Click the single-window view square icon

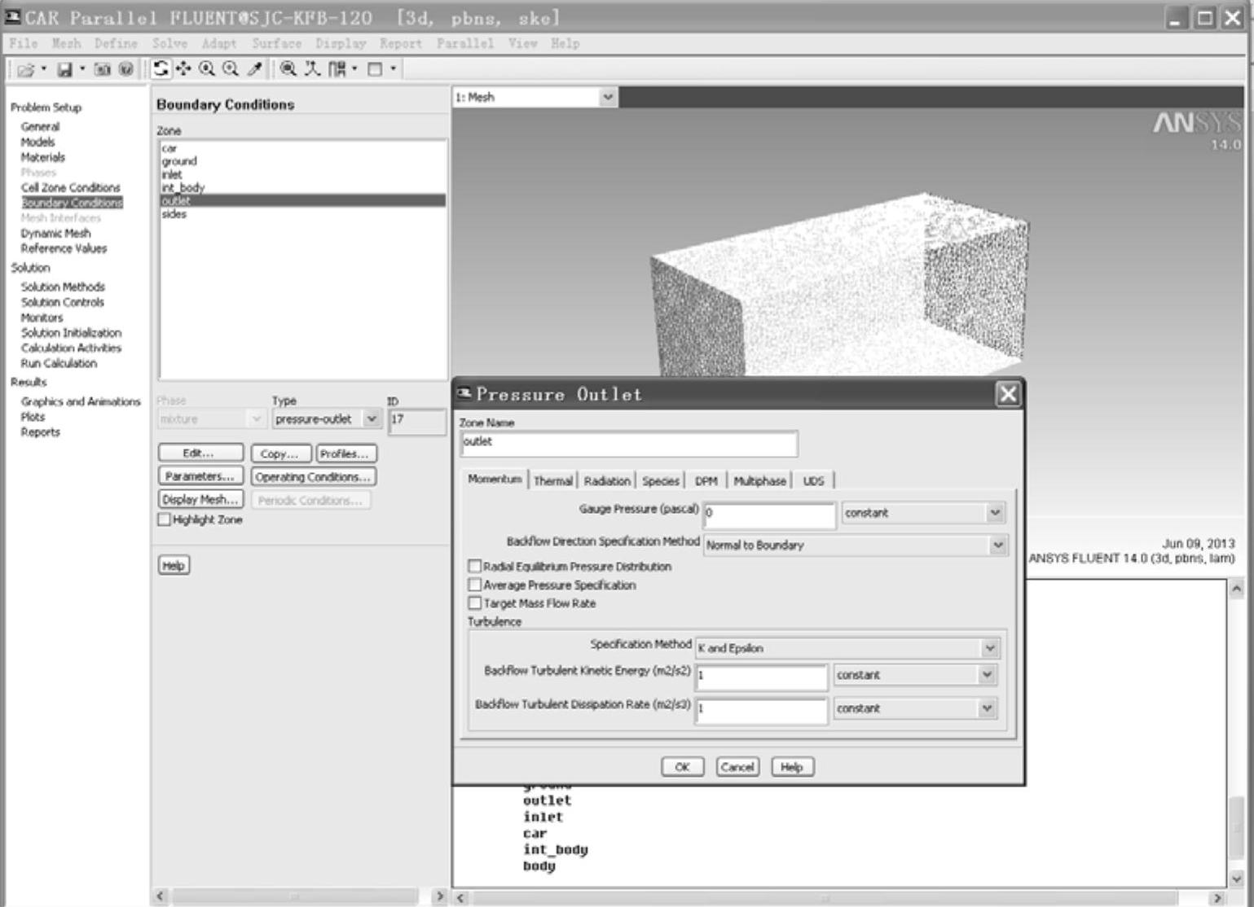[x=375, y=69]
